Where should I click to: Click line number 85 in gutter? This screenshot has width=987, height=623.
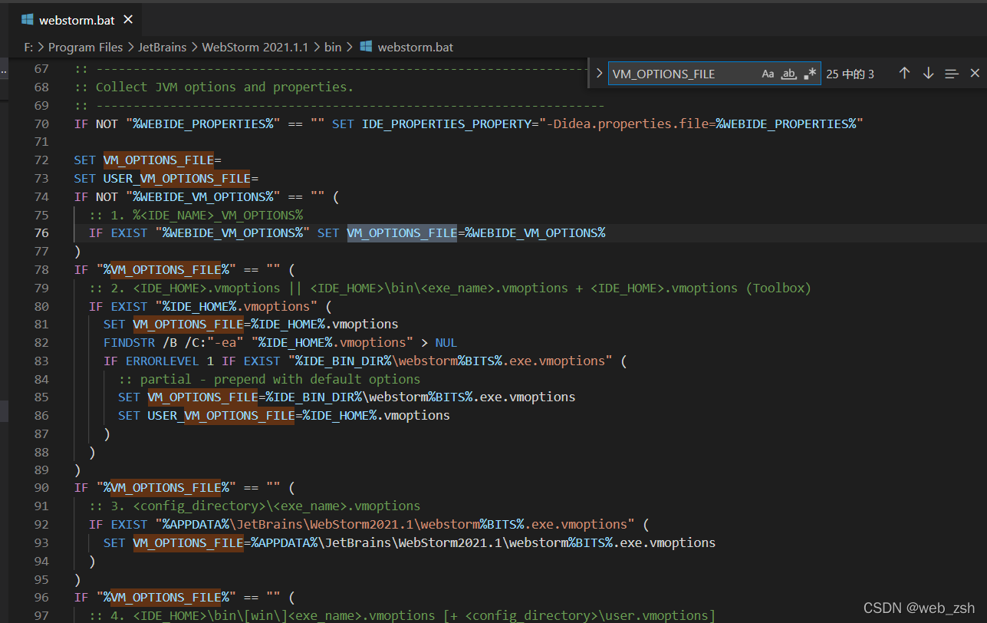[41, 397]
